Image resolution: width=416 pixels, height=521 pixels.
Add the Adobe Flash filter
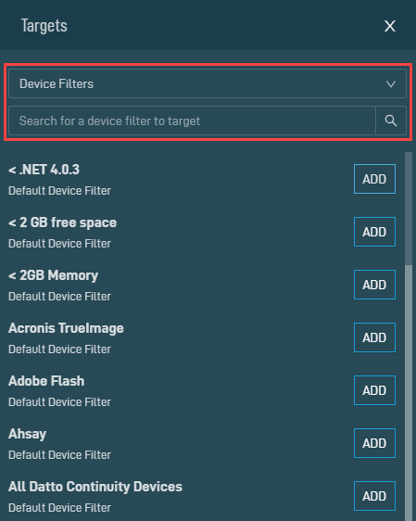(x=374, y=390)
